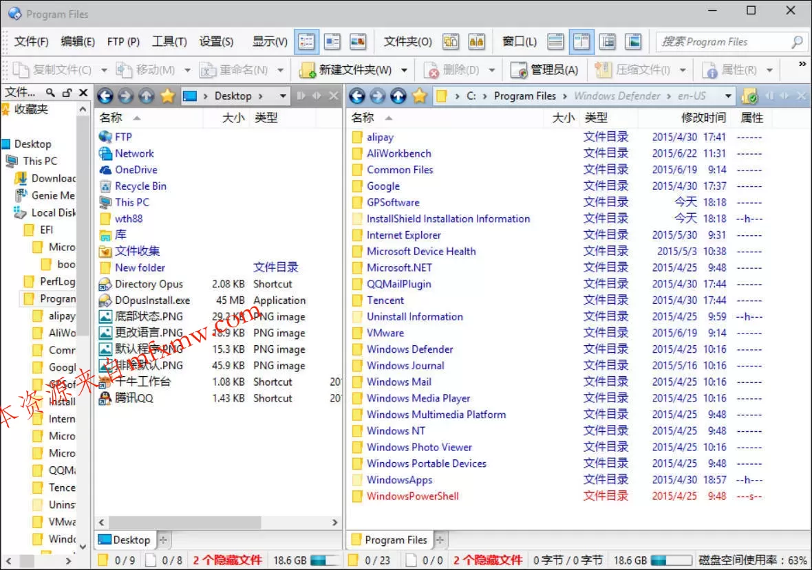Open favorites star in Program Files pane
Image resolution: width=812 pixels, height=570 pixels.
(x=420, y=96)
